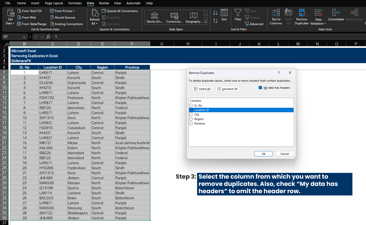Screen dimensions: 366x225
Task: Click the Help question mark in dialog
Action: click(x=279, y=73)
